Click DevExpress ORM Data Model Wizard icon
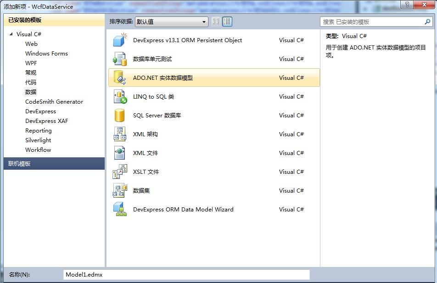 click(x=120, y=210)
